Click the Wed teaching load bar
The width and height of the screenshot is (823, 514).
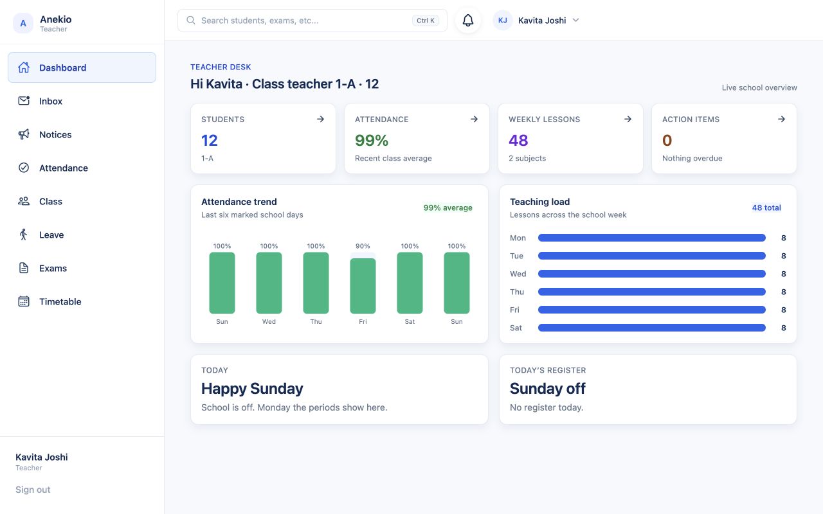[652, 274]
